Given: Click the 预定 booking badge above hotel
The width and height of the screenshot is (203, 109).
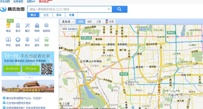Looking at the screenshot, I should coord(10,21).
